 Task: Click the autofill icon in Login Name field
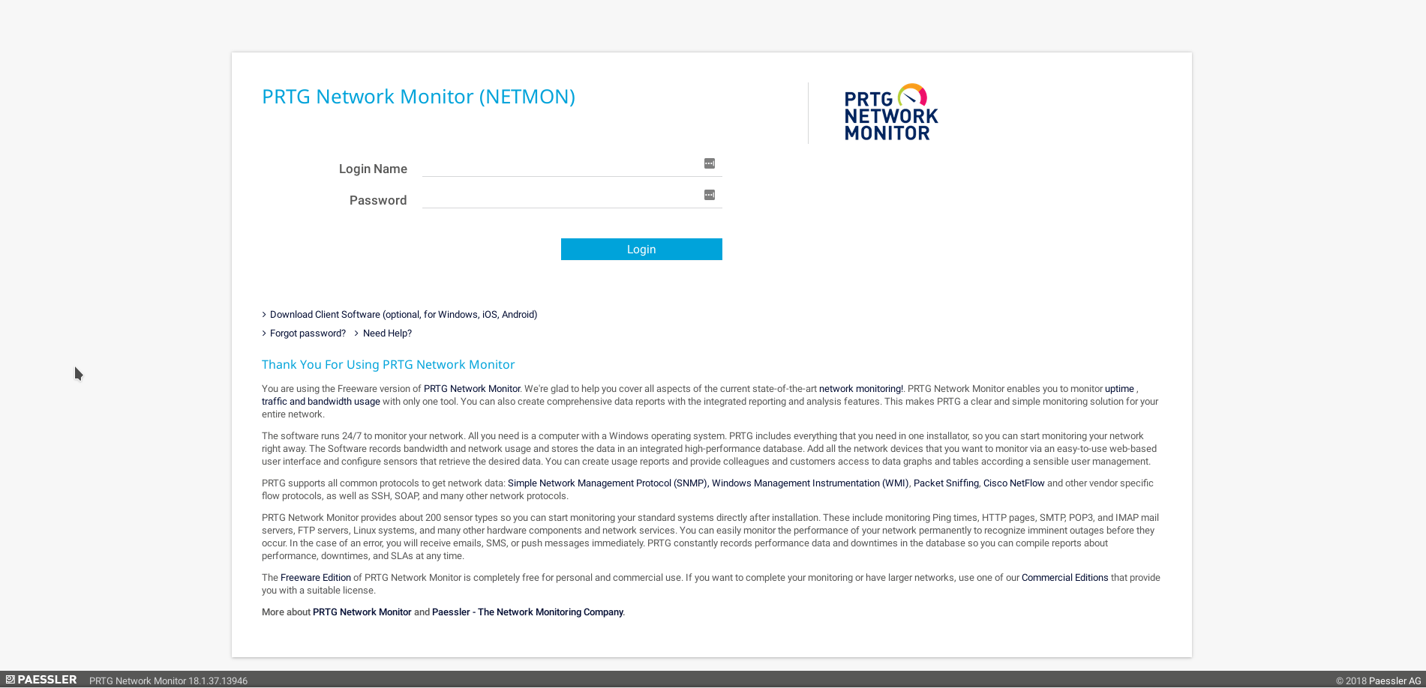coord(709,163)
